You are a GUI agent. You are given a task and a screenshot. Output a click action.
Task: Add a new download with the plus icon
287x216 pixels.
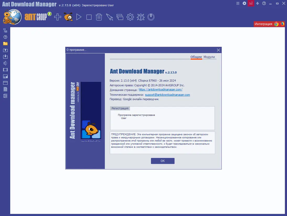[57, 17]
